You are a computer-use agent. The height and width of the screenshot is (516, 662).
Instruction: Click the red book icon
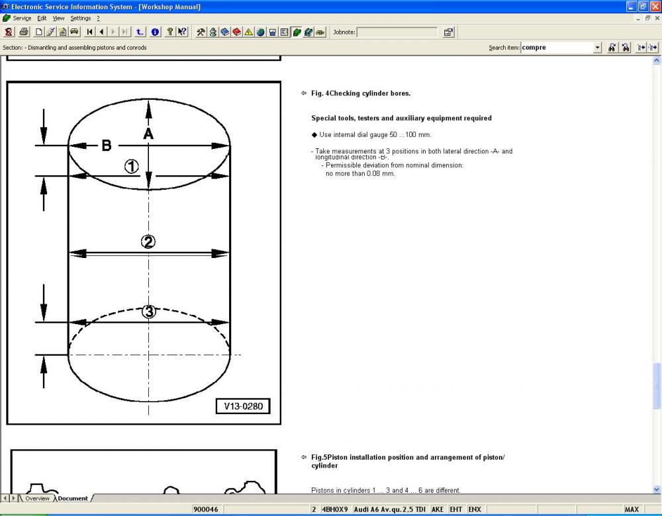(236, 32)
